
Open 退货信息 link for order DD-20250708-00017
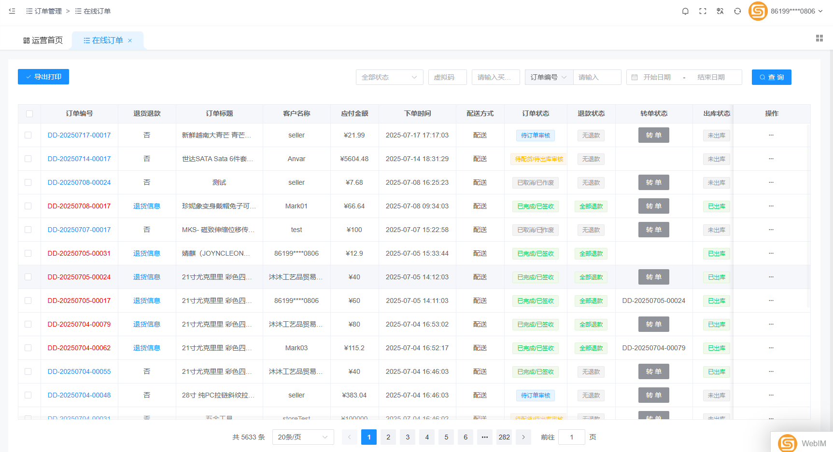[x=147, y=206]
